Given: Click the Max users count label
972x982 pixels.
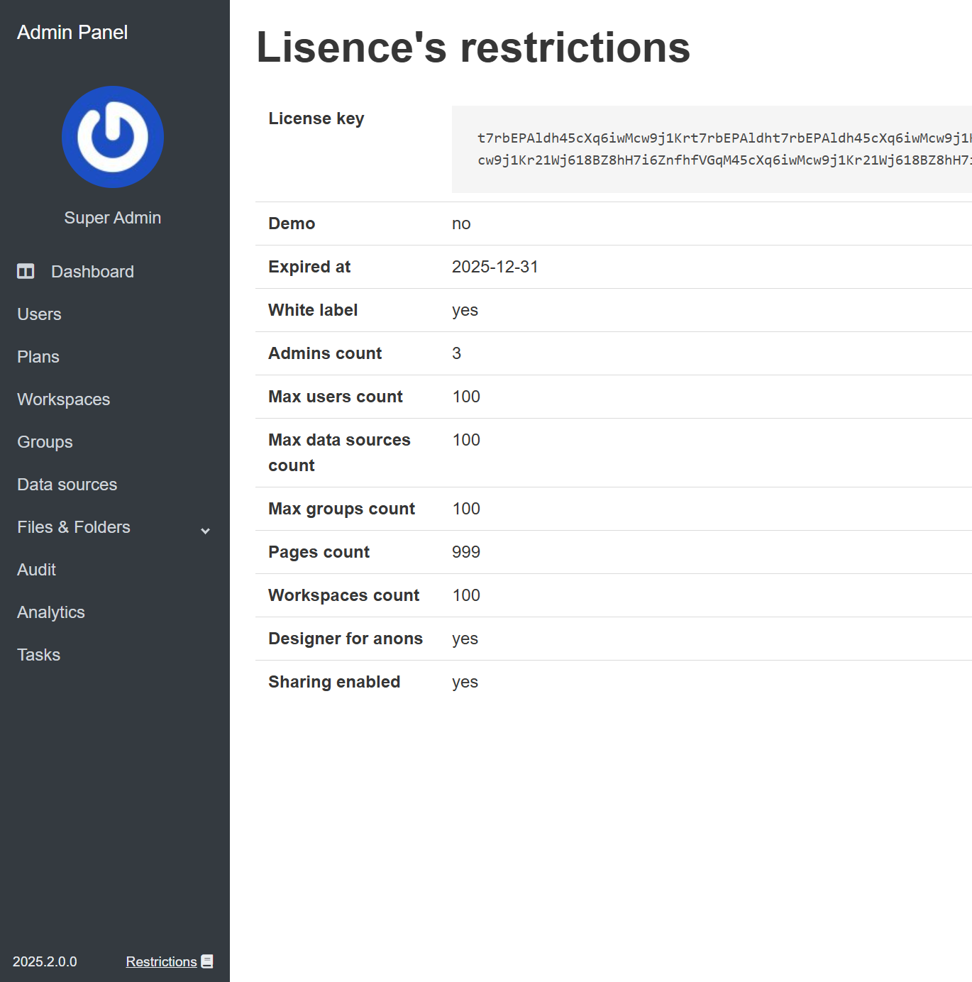Looking at the screenshot, I should (336, 397).
